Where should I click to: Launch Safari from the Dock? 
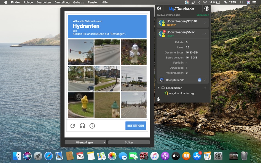tap(48, 156)
